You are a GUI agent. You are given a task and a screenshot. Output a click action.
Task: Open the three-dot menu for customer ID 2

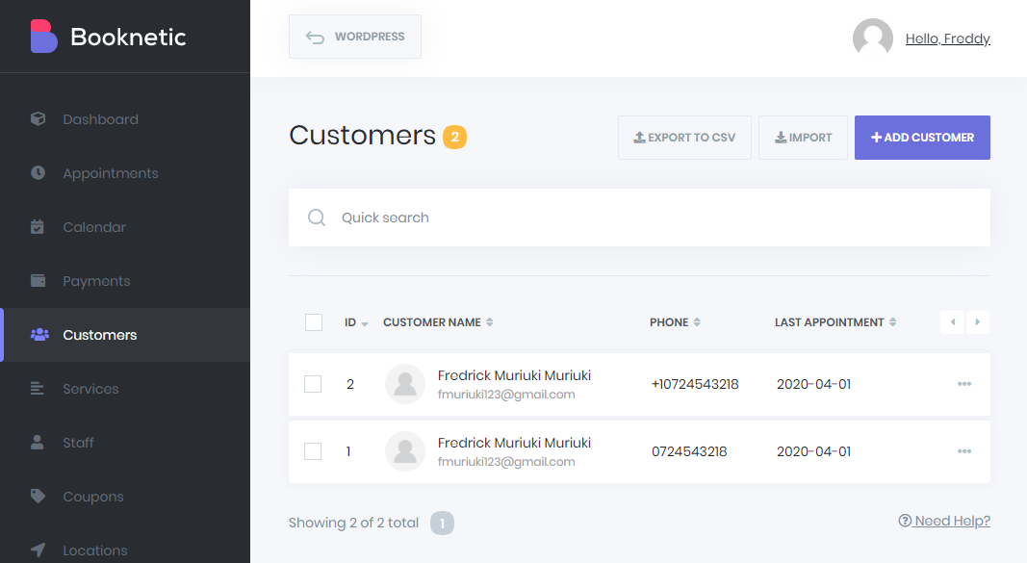964,384
